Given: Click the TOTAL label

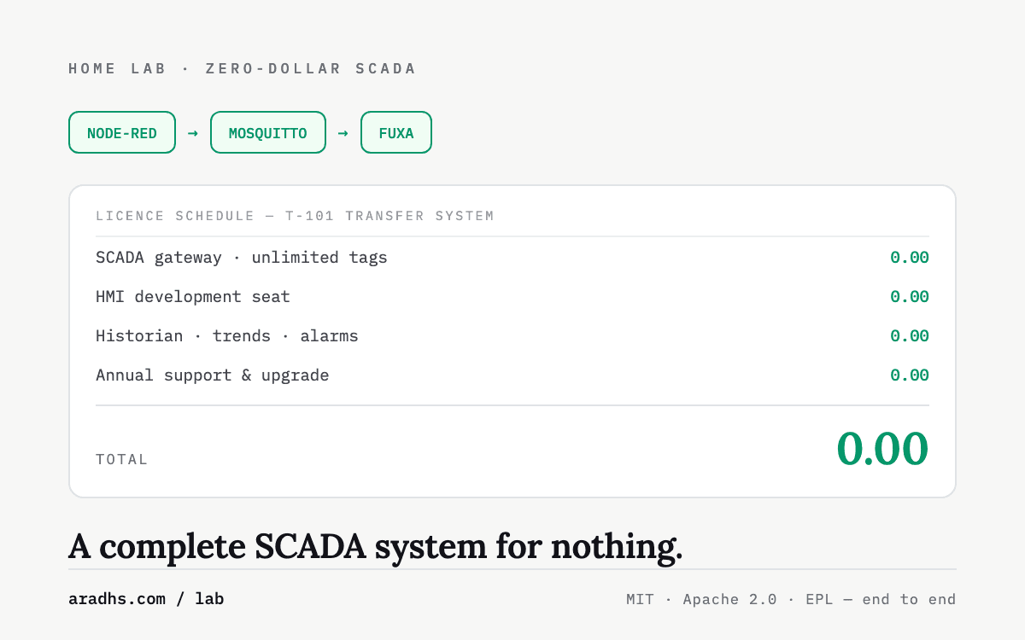Looking at the screenshot, I should pos(122,459).
